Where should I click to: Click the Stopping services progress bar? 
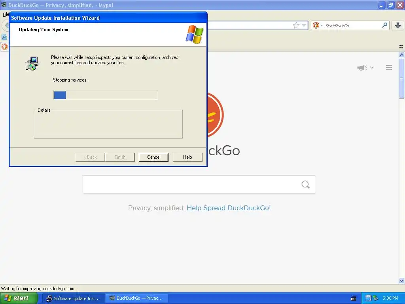(x=105, y=95)
